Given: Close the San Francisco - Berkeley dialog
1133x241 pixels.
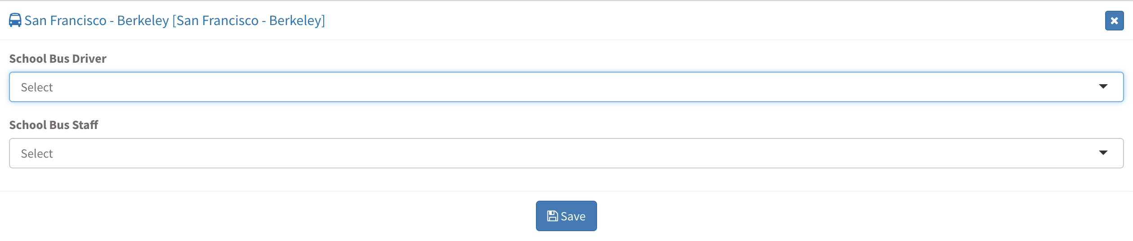Looking at the screenshot, I should click(x=1114, y=21).
